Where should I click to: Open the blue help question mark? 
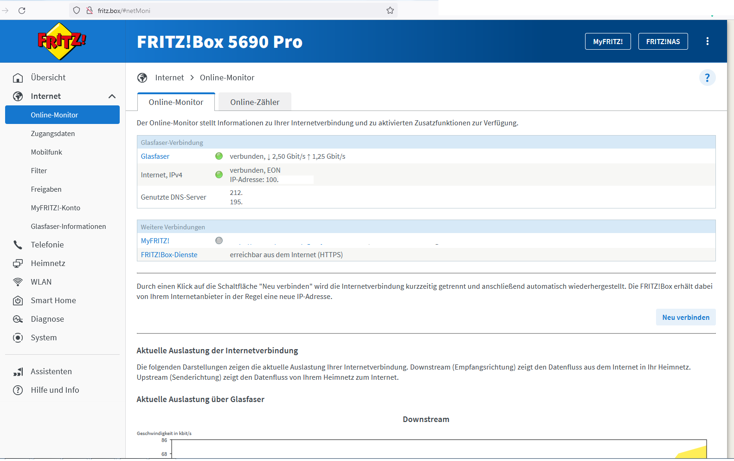(x=708, y=78)
